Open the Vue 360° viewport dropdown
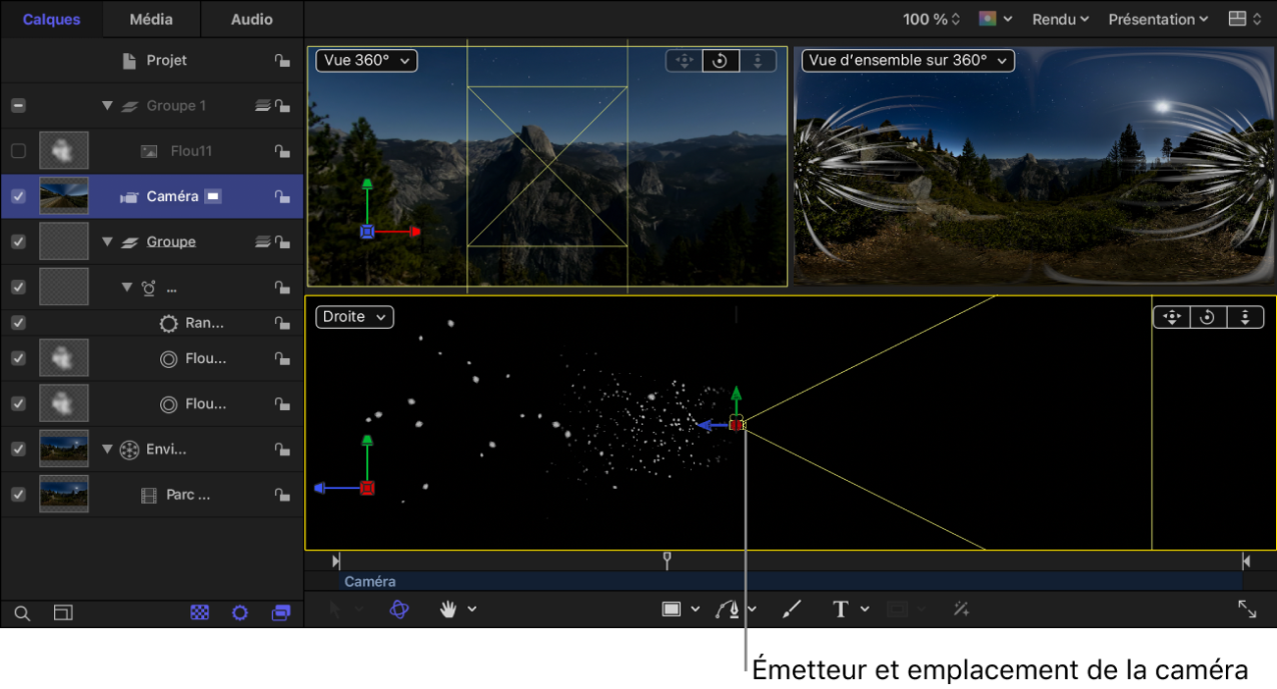 point(366,61)
